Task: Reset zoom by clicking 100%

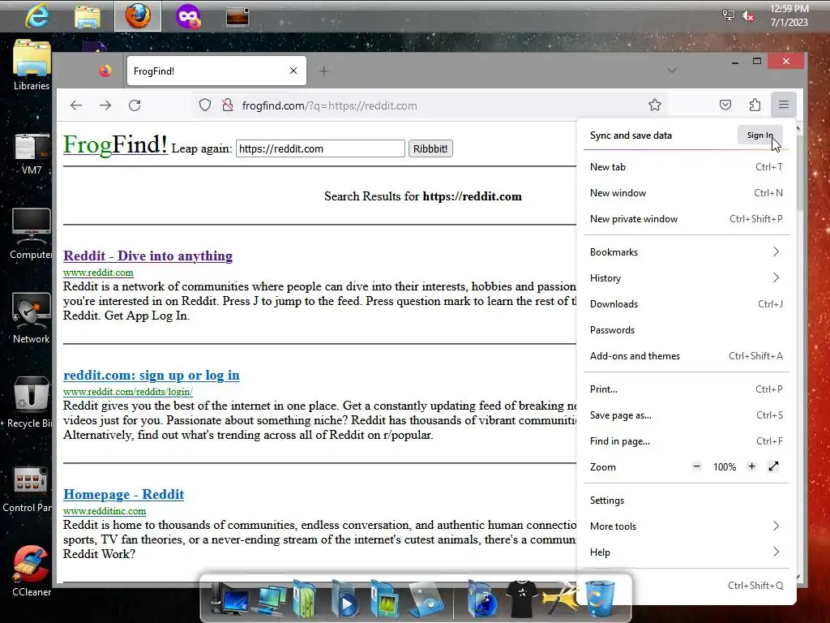Action: point(724,466)
